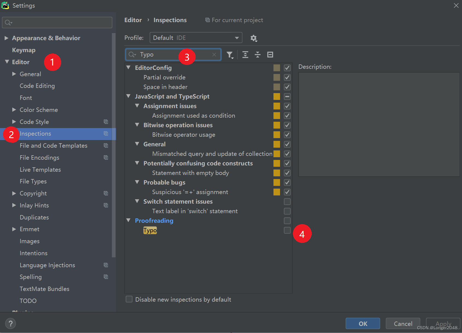Viewport: 462px width, 333px height.
Task: Check Disable new inspections by default
Action: coord(129,299)
